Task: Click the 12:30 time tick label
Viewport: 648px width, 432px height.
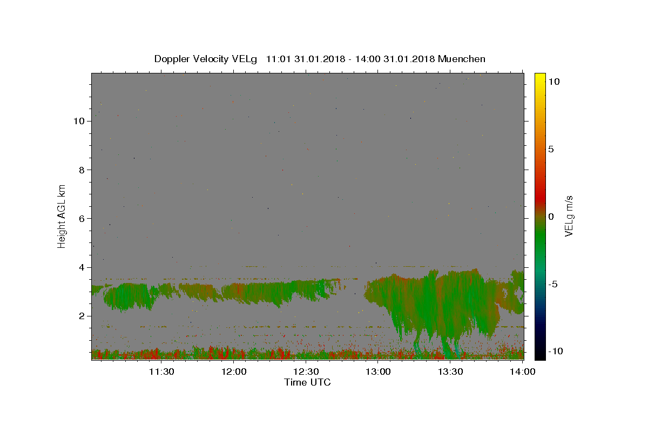Action: [306, 372]
